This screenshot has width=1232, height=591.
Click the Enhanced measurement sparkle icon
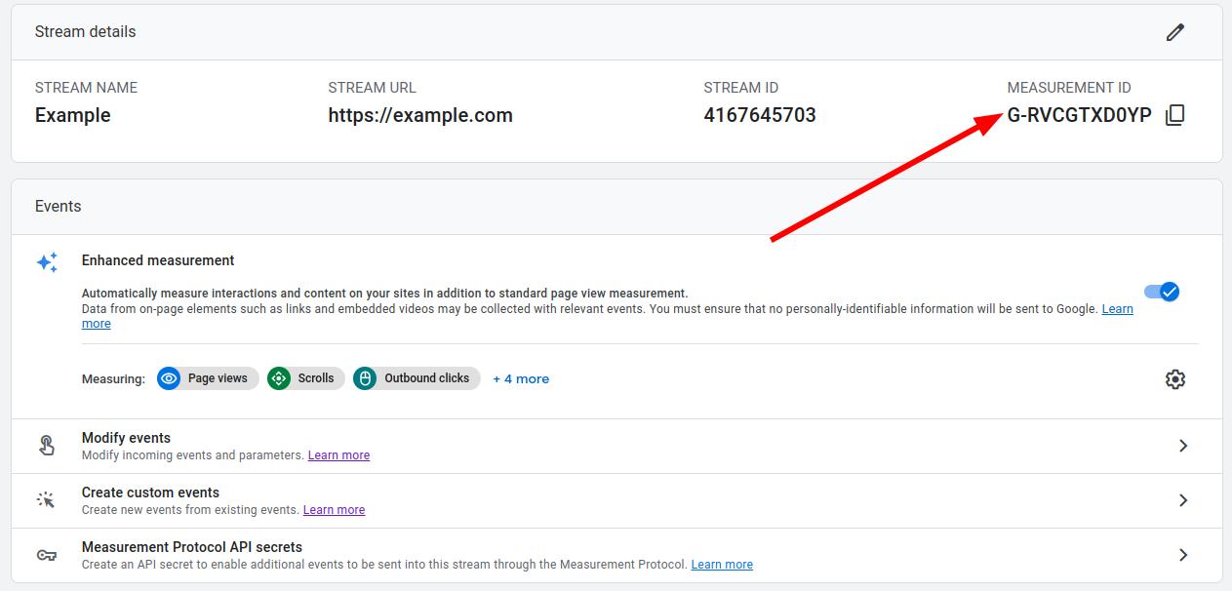[46, 260]
